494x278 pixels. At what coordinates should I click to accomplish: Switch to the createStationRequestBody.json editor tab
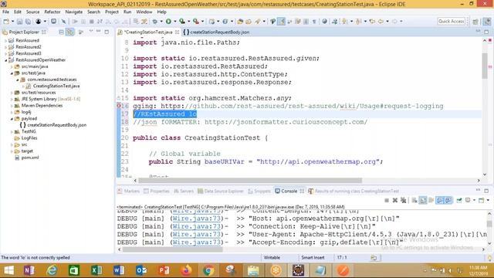216,32
